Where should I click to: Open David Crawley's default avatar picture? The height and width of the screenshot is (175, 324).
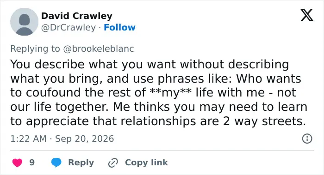point(25,22)
